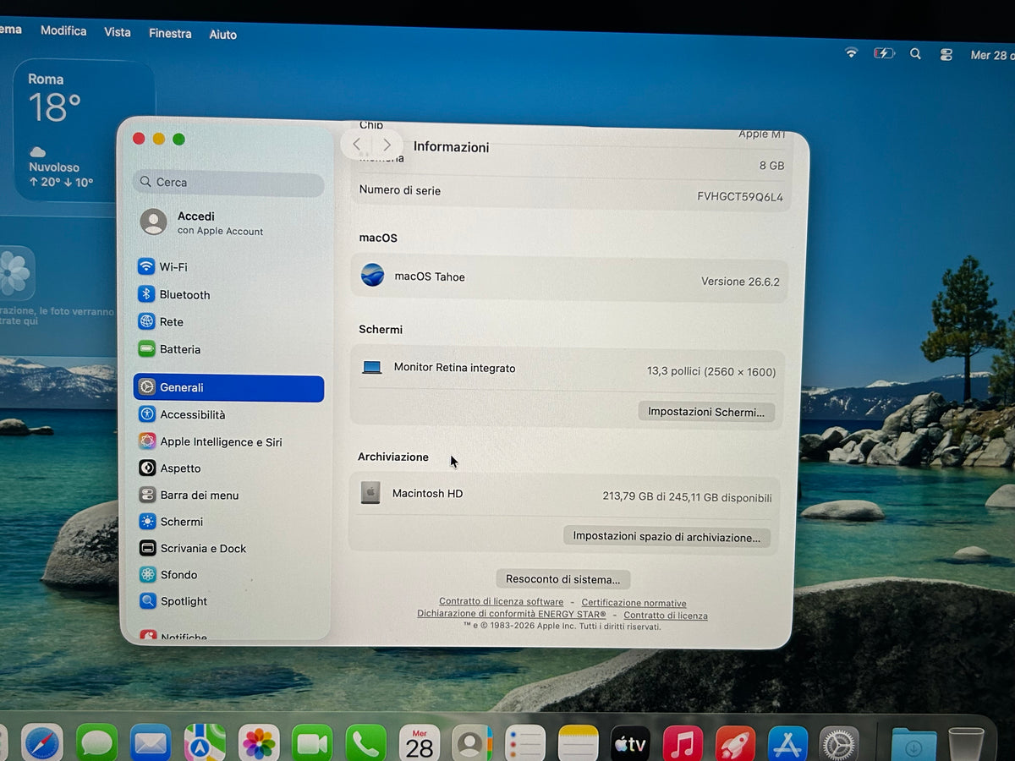The width and height of the screenshot is (1015, 761).
Task: Open Photos app in the Dock
Action: [x=259, y=743]
